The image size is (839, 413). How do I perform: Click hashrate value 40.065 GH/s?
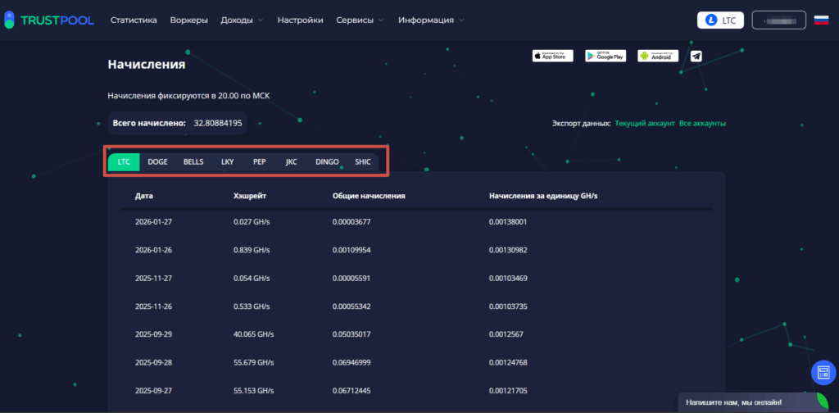pyautogui.click(x=254, y=334)
